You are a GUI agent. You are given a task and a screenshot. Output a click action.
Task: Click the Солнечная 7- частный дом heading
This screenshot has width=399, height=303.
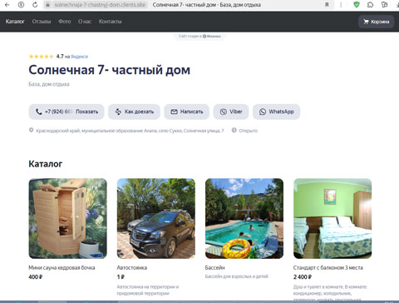point(110,70)
